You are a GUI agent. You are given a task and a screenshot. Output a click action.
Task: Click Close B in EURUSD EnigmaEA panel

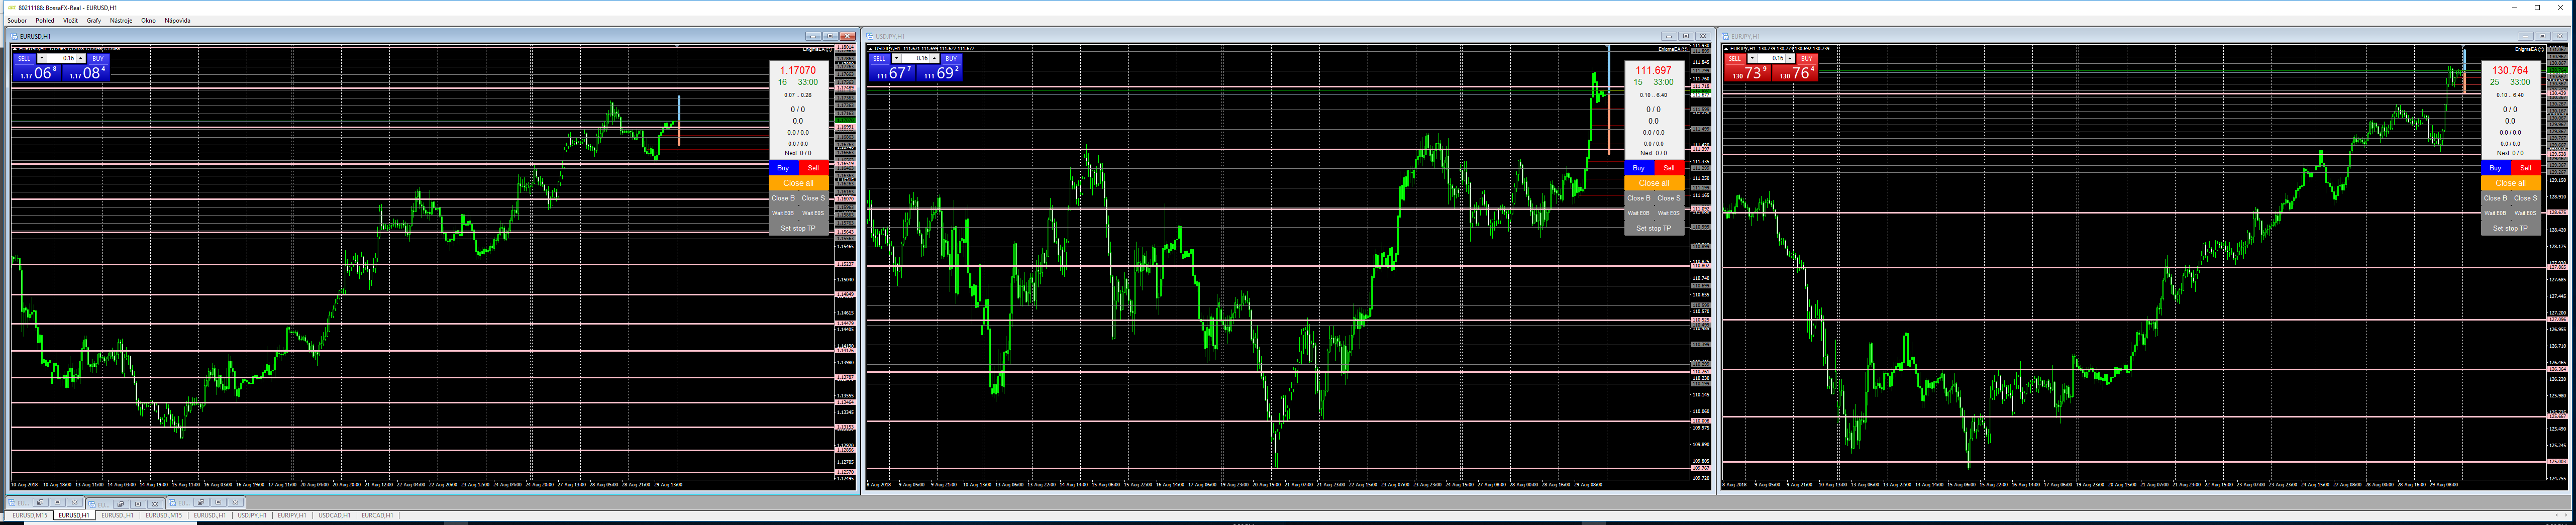[x=784, y=198]
